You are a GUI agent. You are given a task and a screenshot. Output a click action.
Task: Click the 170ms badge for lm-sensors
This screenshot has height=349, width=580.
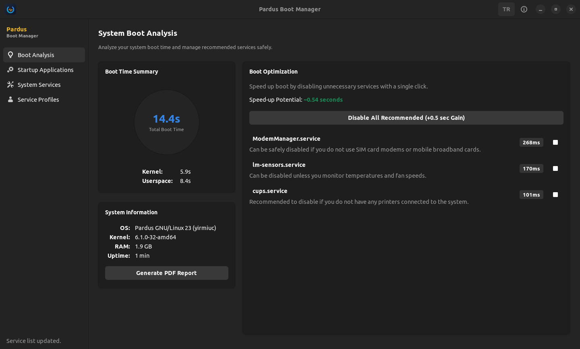[531, 168]
